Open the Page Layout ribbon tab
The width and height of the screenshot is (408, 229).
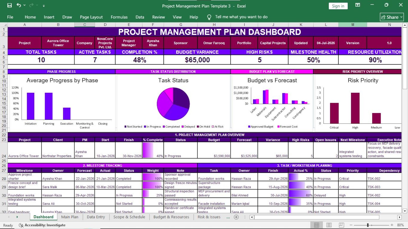(x=91, y=17)
